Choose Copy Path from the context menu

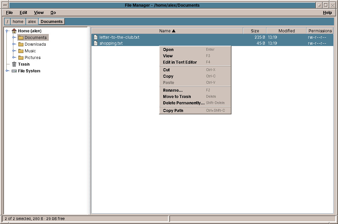pyautogui.click(x=195, y=110)
